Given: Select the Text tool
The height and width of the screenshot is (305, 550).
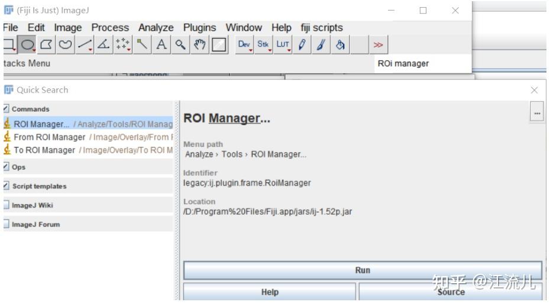Looking at the screenshot, I should [x=161, y=45].
